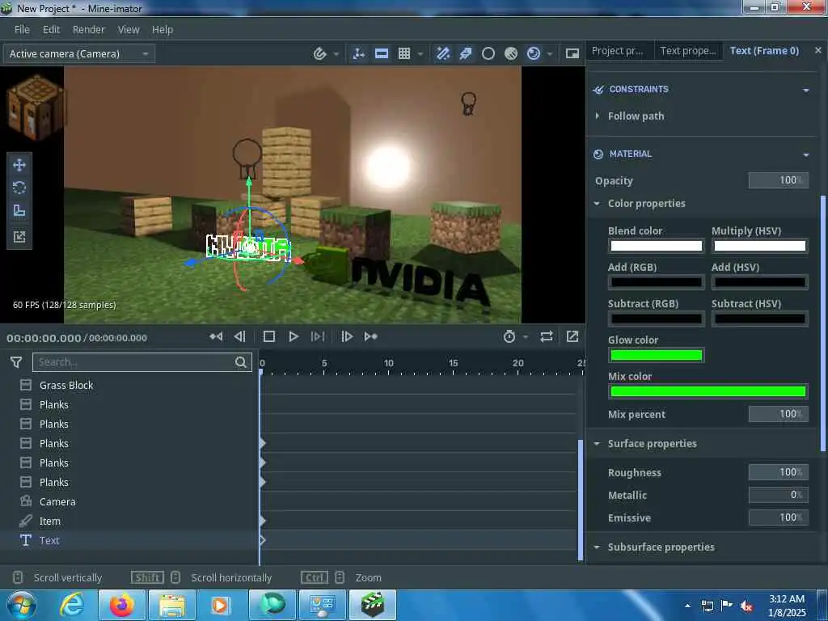Click the crafting table workbench icon
828x621 pixels.
(x=35, y=108)
